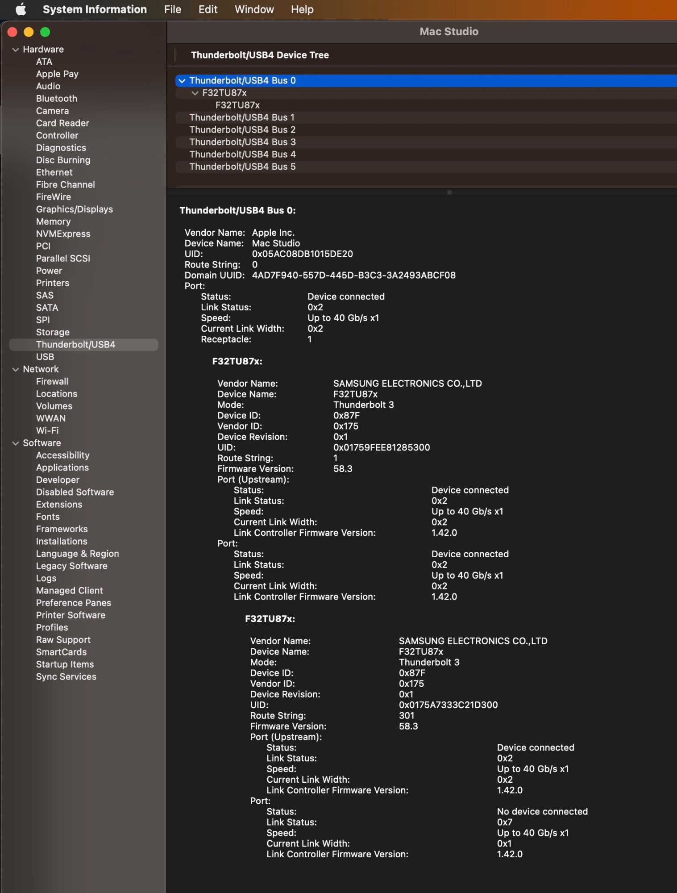This screenshot has height=893, width=677.
Task: Select Fibre Channel in the sidebar
Action: click(65, 184)
